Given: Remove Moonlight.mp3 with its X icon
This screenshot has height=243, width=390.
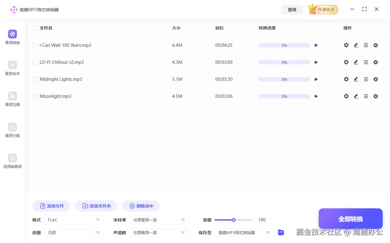Looking at the screenshot, I should point(376,96).
